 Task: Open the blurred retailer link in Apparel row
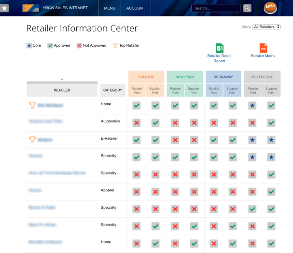tap(35, 190)
